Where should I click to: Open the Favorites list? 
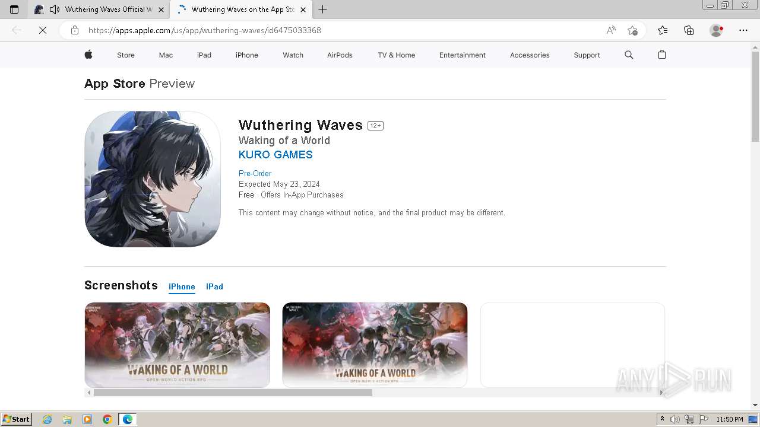663,30
